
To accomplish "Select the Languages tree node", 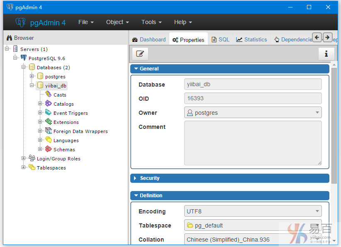I will pyautogui.click(x=66, y=140).
